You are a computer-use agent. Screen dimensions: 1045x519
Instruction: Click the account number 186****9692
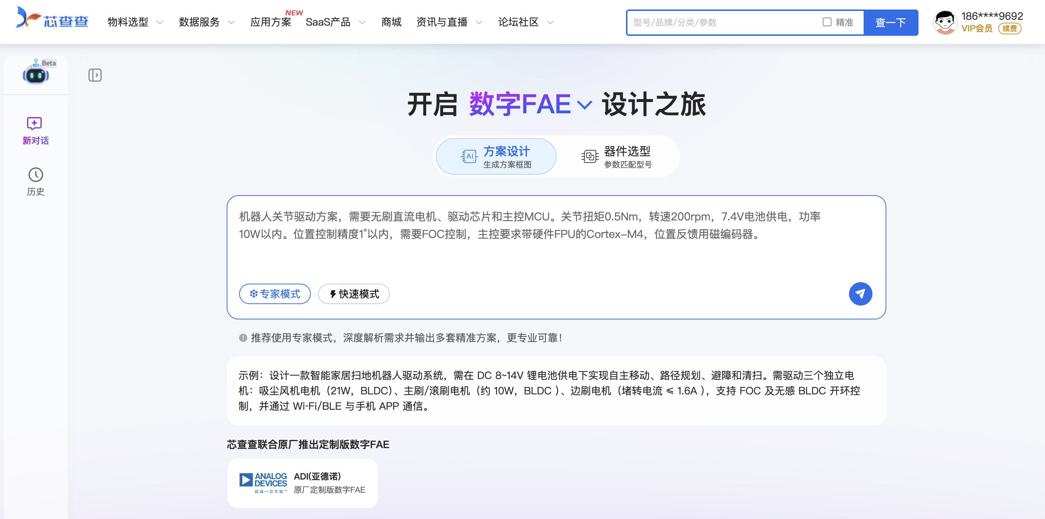(x=992, y=16)
